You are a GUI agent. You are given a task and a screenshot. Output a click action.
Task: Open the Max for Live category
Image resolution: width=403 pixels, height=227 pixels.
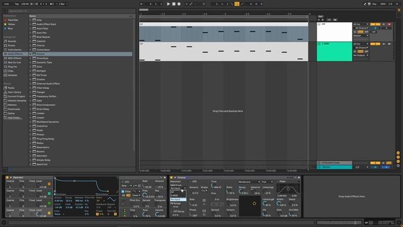tap(14, 62)
